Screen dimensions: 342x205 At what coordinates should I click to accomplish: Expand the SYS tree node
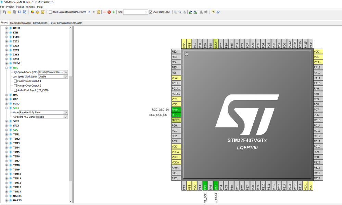click(x=7, y=130)
